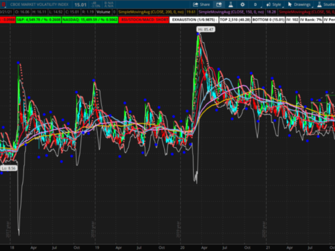The image size is (335, 251).
Task: Click the EXHAUSTION (1/0.9875) label
Action: click(x=194, y=20)
